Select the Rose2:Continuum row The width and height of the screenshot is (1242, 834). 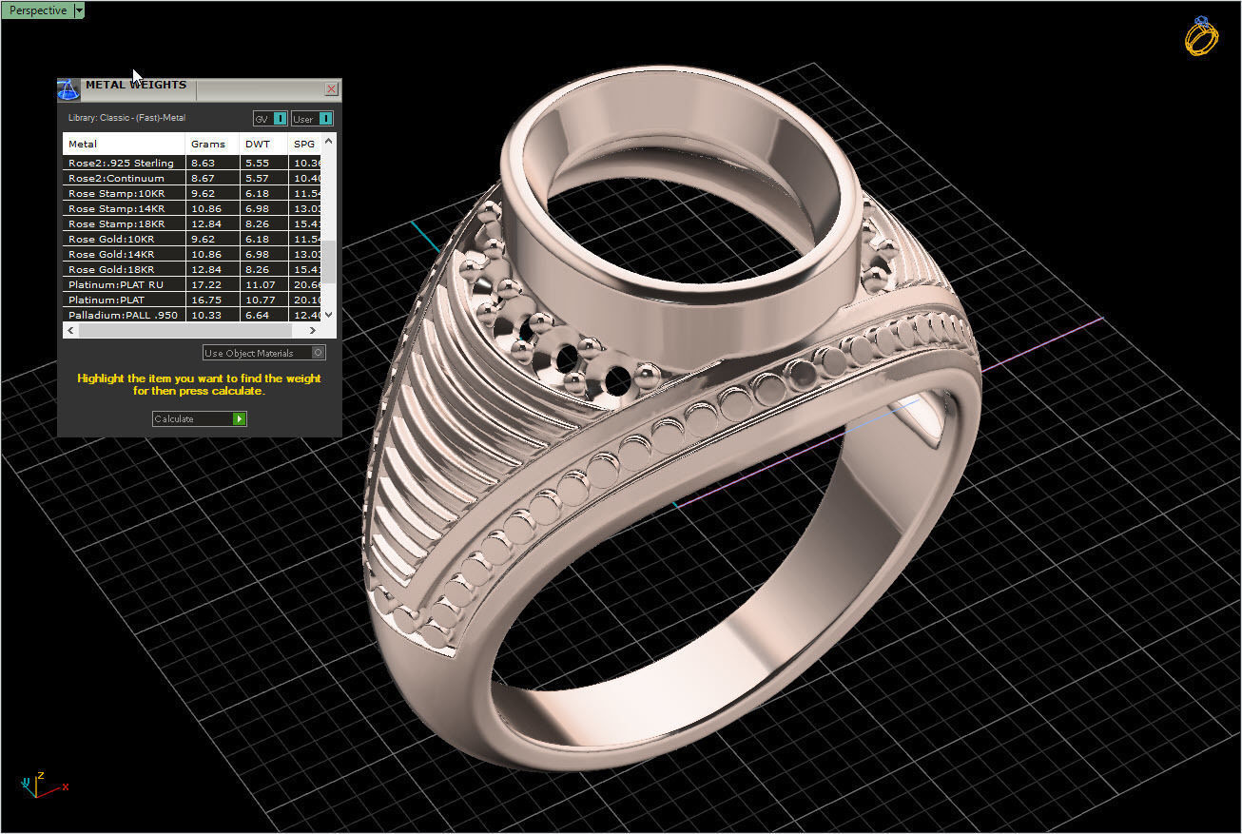(192, 179)
